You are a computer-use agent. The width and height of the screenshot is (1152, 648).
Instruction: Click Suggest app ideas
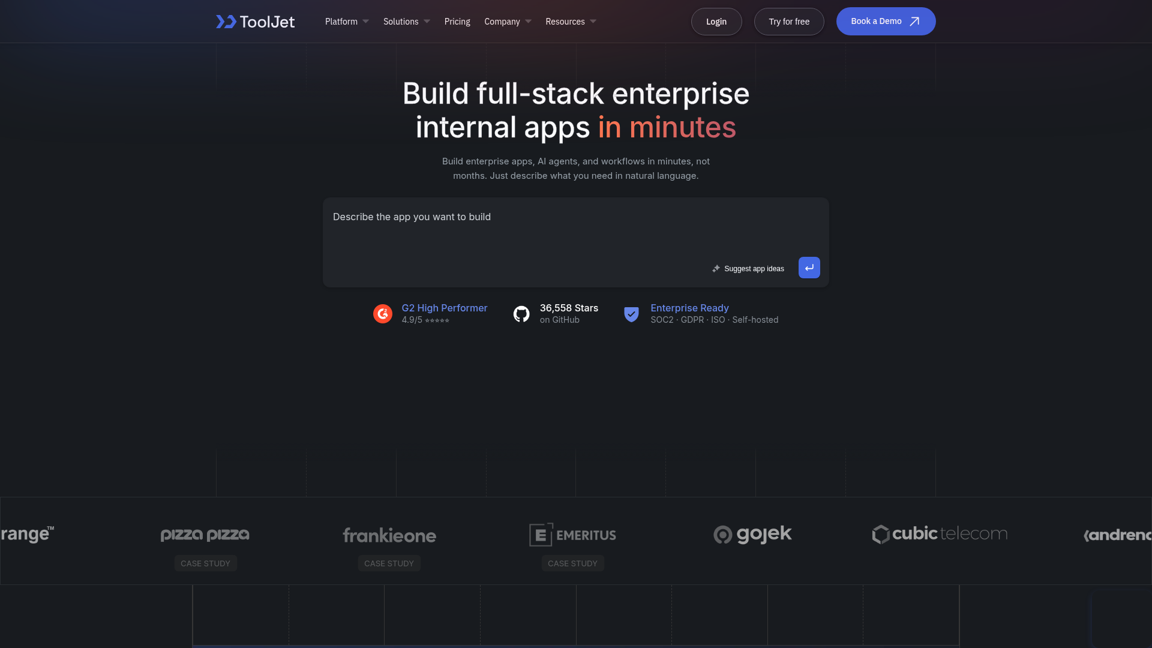pyautogui.click(x=748, y=269)
